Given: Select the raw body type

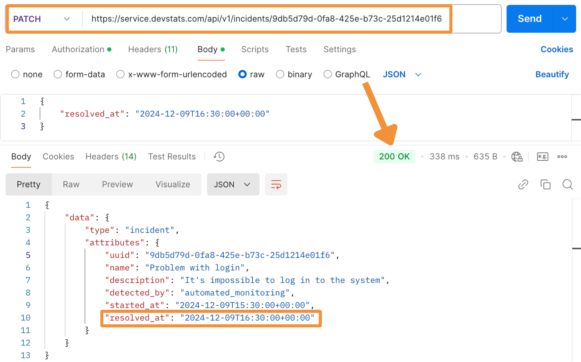Looking at the screenshot, I should click(x=251, y=74).
